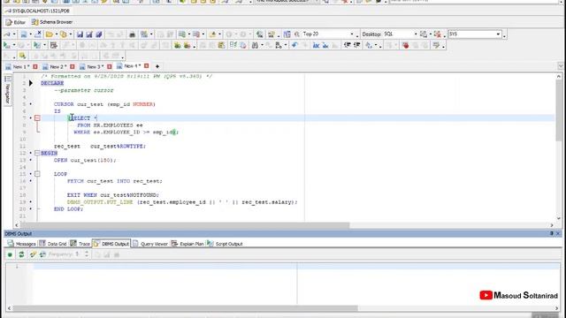
Task: Click the Undo arrow icon
Action: coord(294,45)
